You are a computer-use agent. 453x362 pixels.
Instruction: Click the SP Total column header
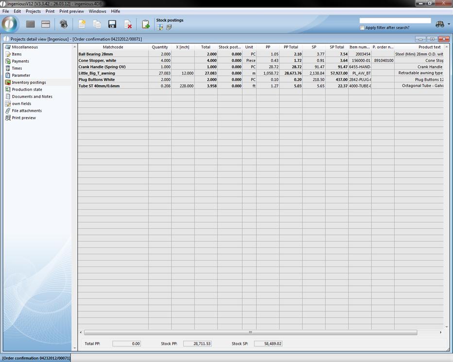[x=336, y=47]
